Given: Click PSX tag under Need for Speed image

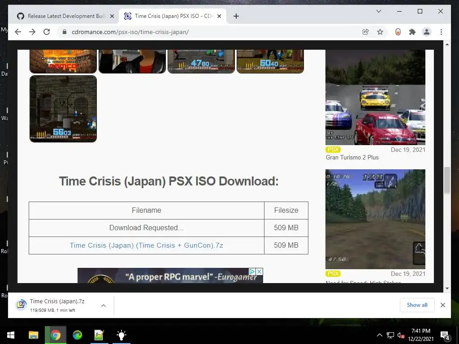Looking at the screenshot, I should [x=333, y=274].
